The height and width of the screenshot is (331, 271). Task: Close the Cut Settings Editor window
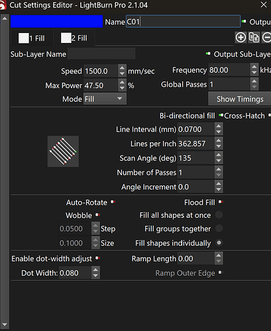click(x=264, y=5)
